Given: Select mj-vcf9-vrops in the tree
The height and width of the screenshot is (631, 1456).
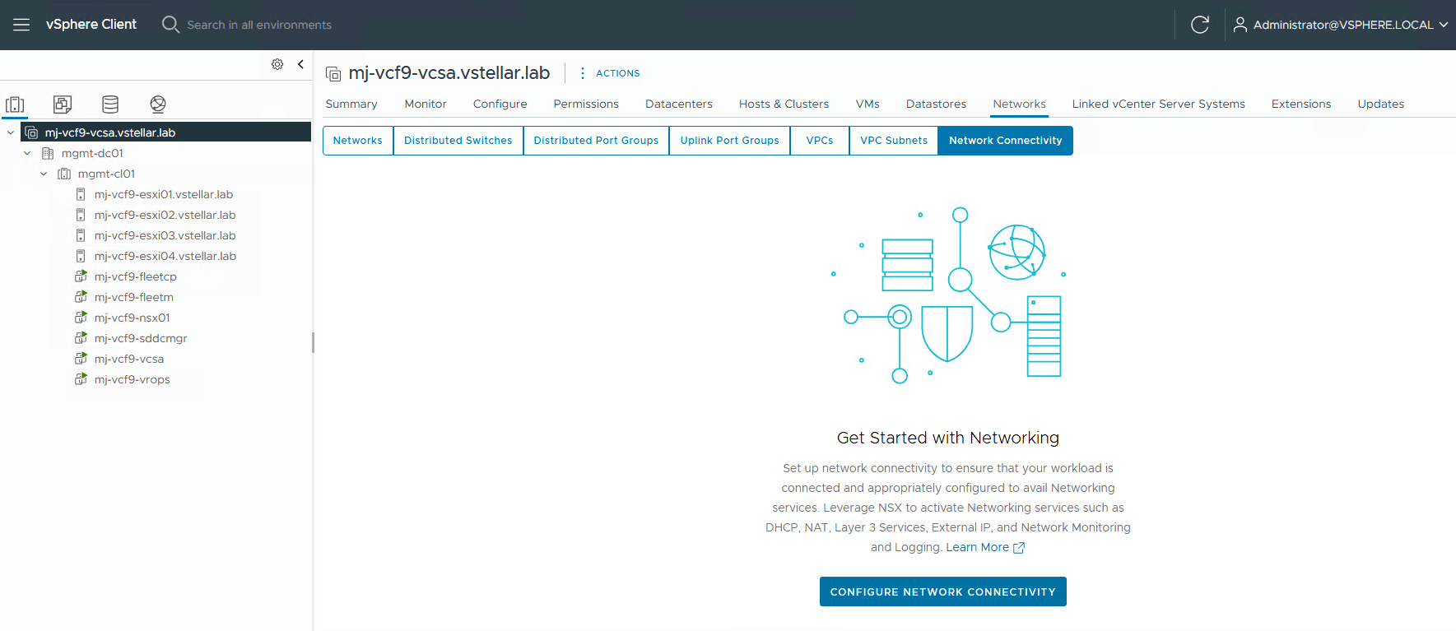Looking at the screenshot, I should coord(132,379).
